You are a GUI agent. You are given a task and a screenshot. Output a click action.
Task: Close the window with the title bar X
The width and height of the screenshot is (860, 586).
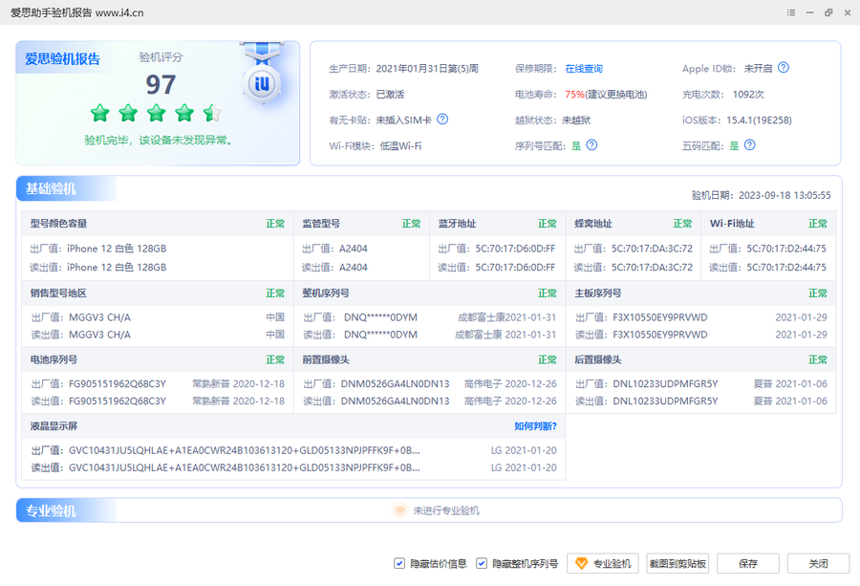tap(848, 12)
